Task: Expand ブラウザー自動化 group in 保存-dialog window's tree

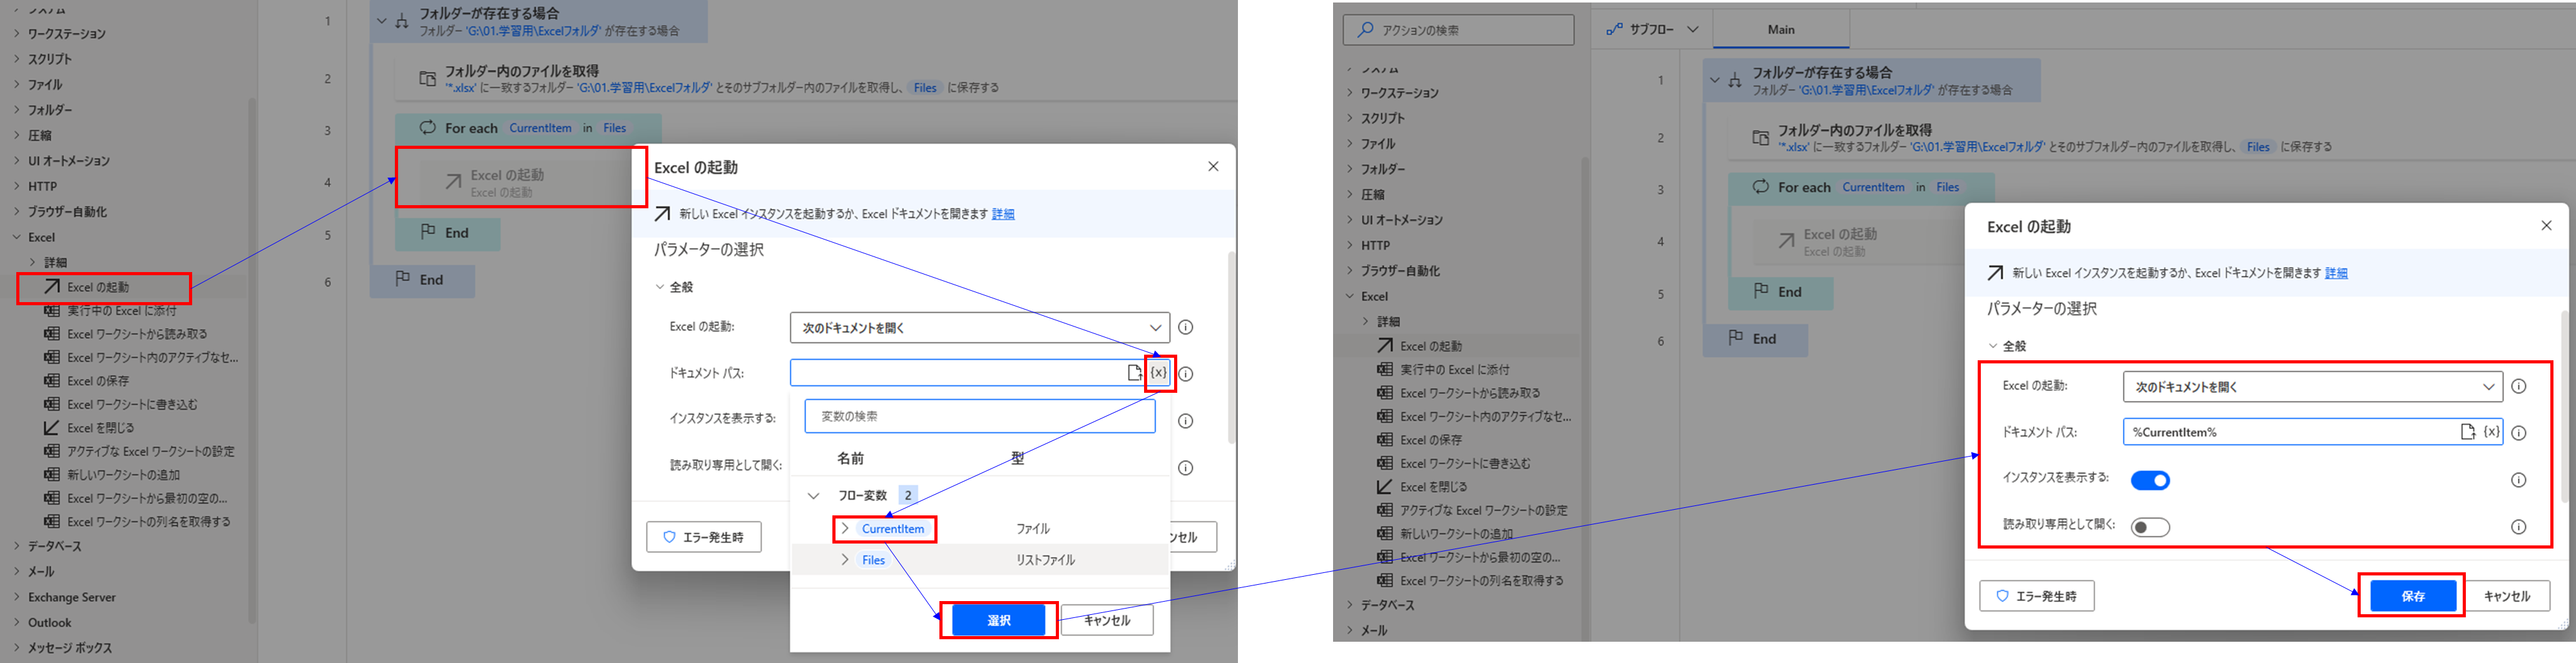Action: coord(1350,271)
